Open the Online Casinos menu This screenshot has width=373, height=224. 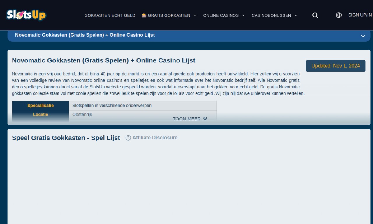(221, 15)
